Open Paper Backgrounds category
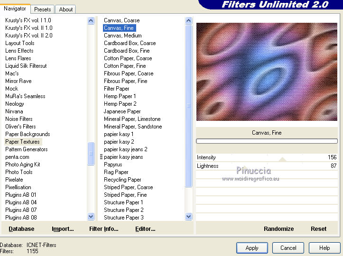This screenshot has height=256, width=343. pyautogui.click(x=28, y=134)
